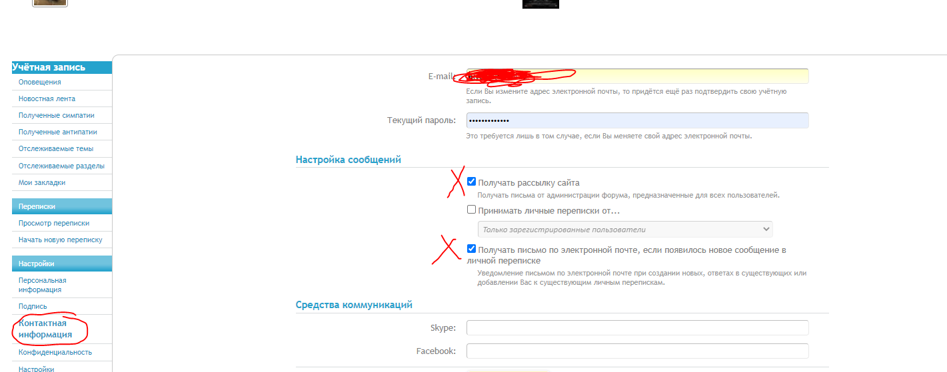Screen dimensions: 947x372
Task: Click the 'Текущий пароль' password field
Action: tap(637, 120)
